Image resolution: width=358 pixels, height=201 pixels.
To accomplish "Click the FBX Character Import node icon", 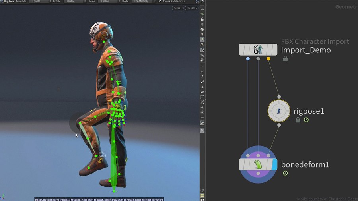I will click(258, 50).
